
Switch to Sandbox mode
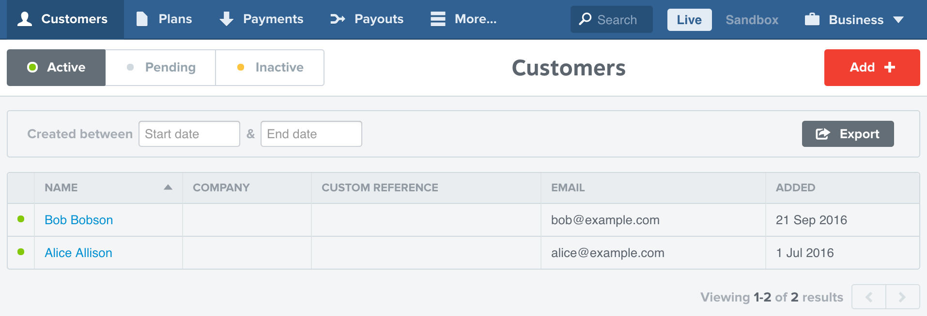point(752,20)
